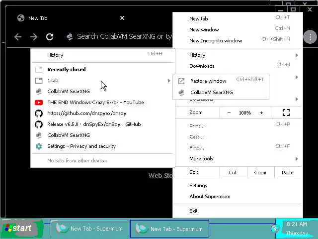Click the favicon on New Tab tab
This screenshot has width=318, height=239.
click(21, 18)
